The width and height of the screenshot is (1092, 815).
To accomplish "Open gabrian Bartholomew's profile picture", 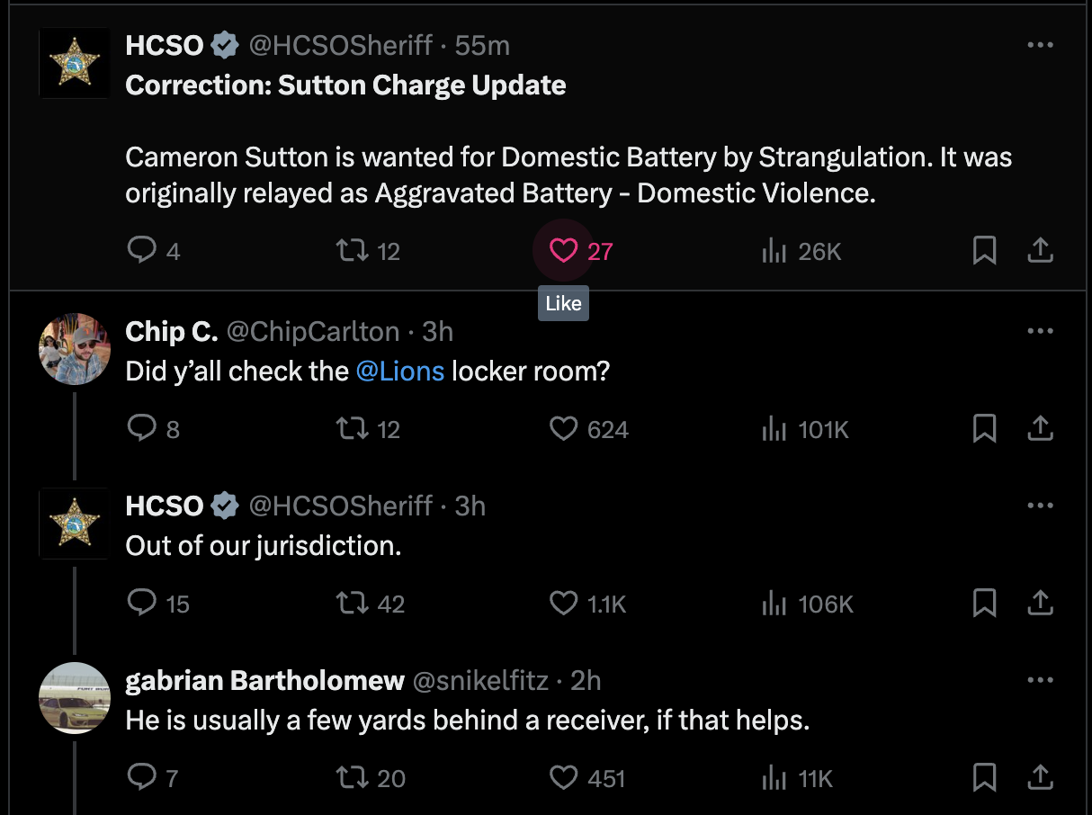I will point(74,698).
